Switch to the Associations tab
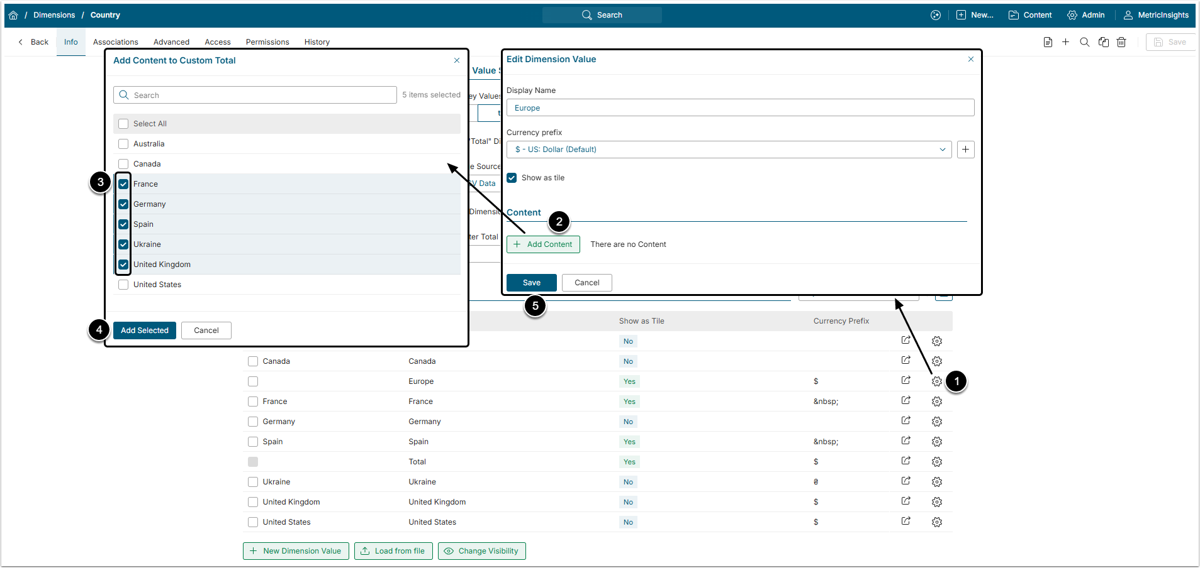This screenshot has height=568, width=1200. 115,42
